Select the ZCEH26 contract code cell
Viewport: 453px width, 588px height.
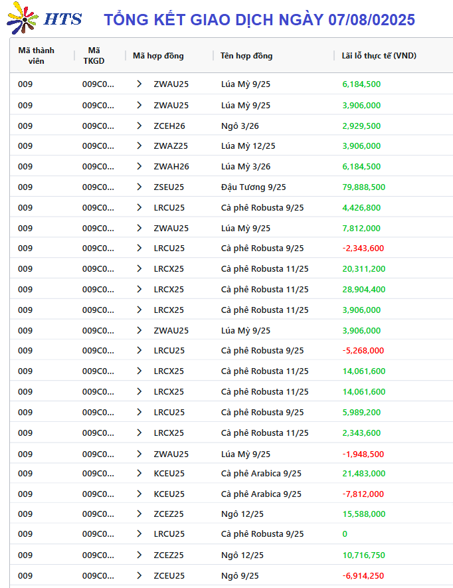tap(169, 126)
